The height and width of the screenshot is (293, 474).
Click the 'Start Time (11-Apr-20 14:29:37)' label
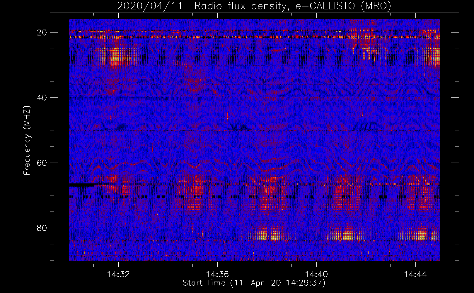(254, 283)
